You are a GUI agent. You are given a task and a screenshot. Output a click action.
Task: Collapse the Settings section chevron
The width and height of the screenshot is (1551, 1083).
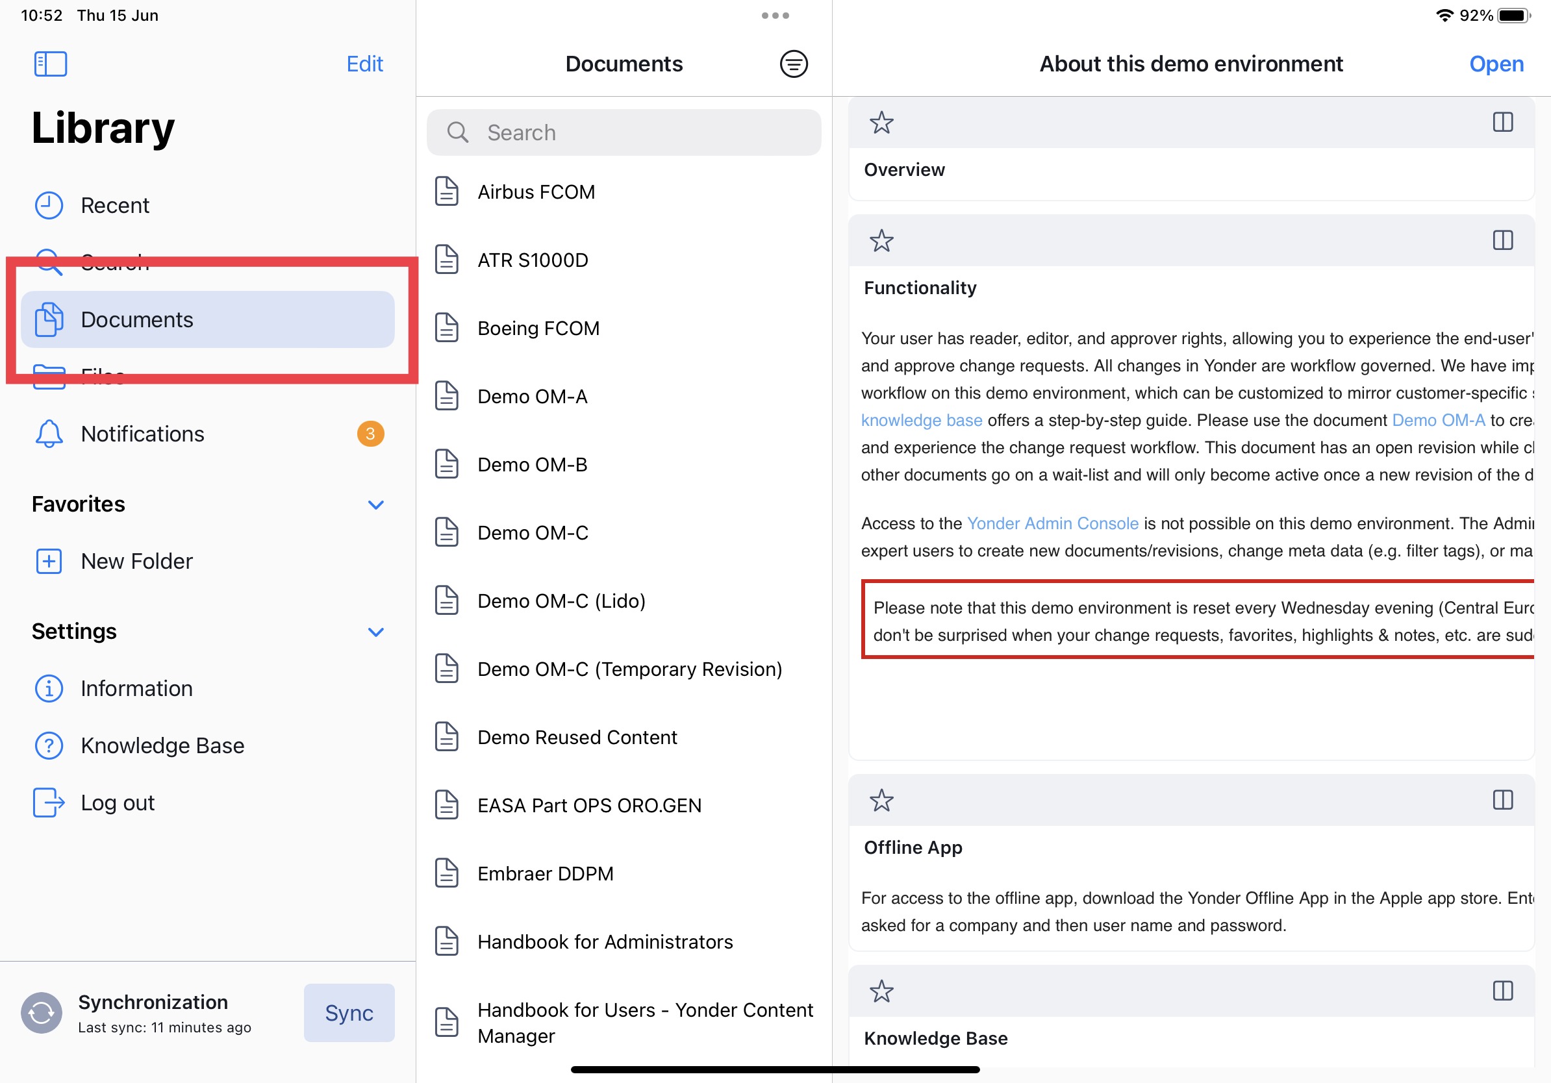point(375,632)
